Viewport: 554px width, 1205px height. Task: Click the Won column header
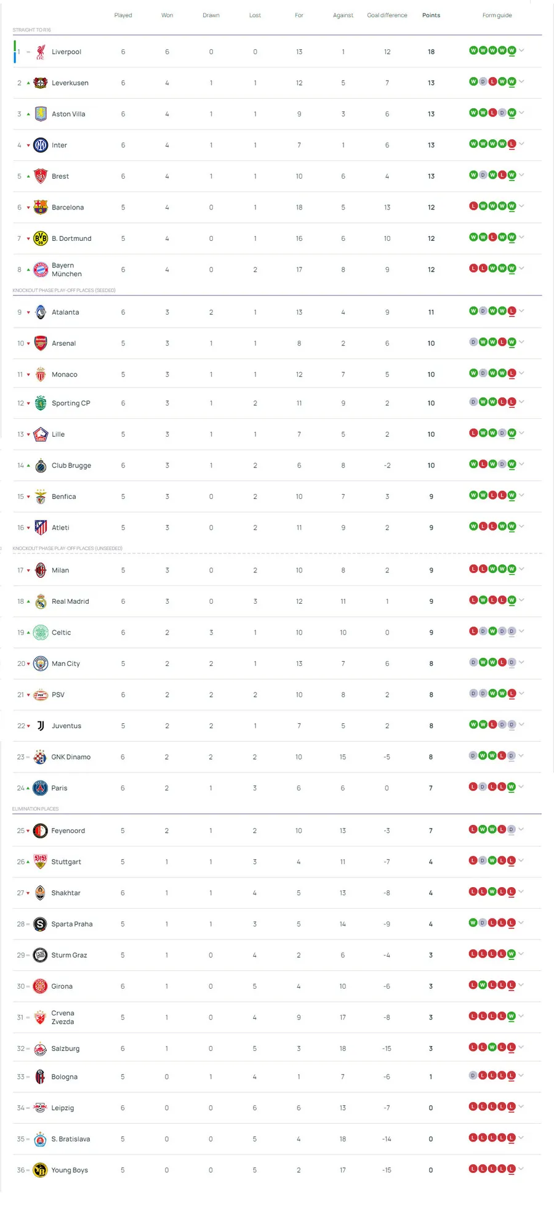(167, 15)
